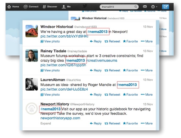Retweet Newport History tweet
Screen dimensions: 181x138
click(x=112, y=123)
